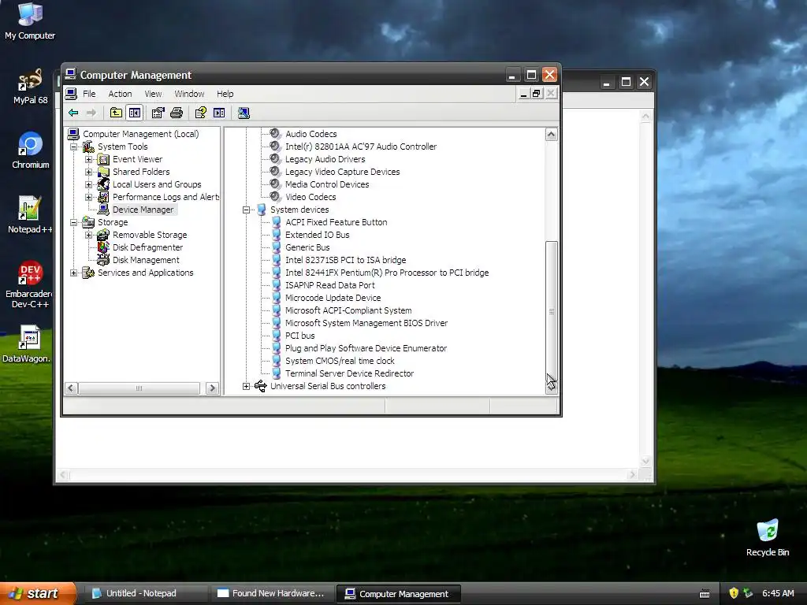The image size is (807, 605).
Task: Click the Legacy Video Capture Devices icon
Action: tap(275, 172)
